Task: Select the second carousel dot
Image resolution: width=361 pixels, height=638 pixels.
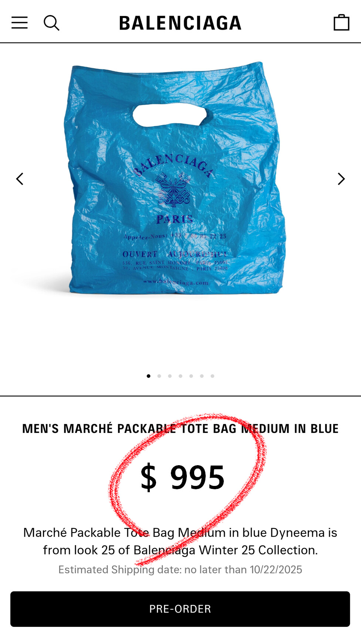Action: pyautogui.click(x=159, y=376)
